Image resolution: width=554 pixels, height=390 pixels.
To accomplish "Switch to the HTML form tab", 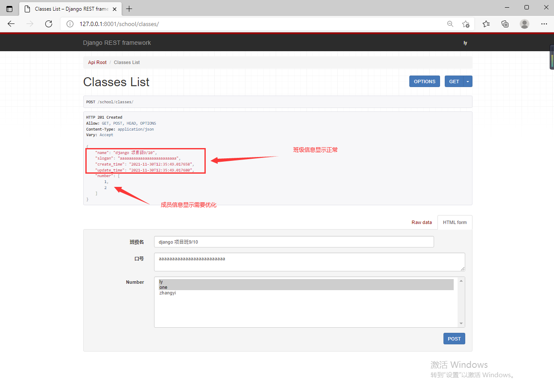I will click(455, 222).
